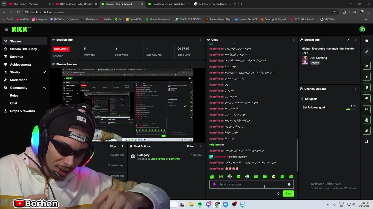Viewport: 373px width, 209px height.
Task: Open the Twitch bookmark
Action: pyautogui.click(x=57, y=19)
